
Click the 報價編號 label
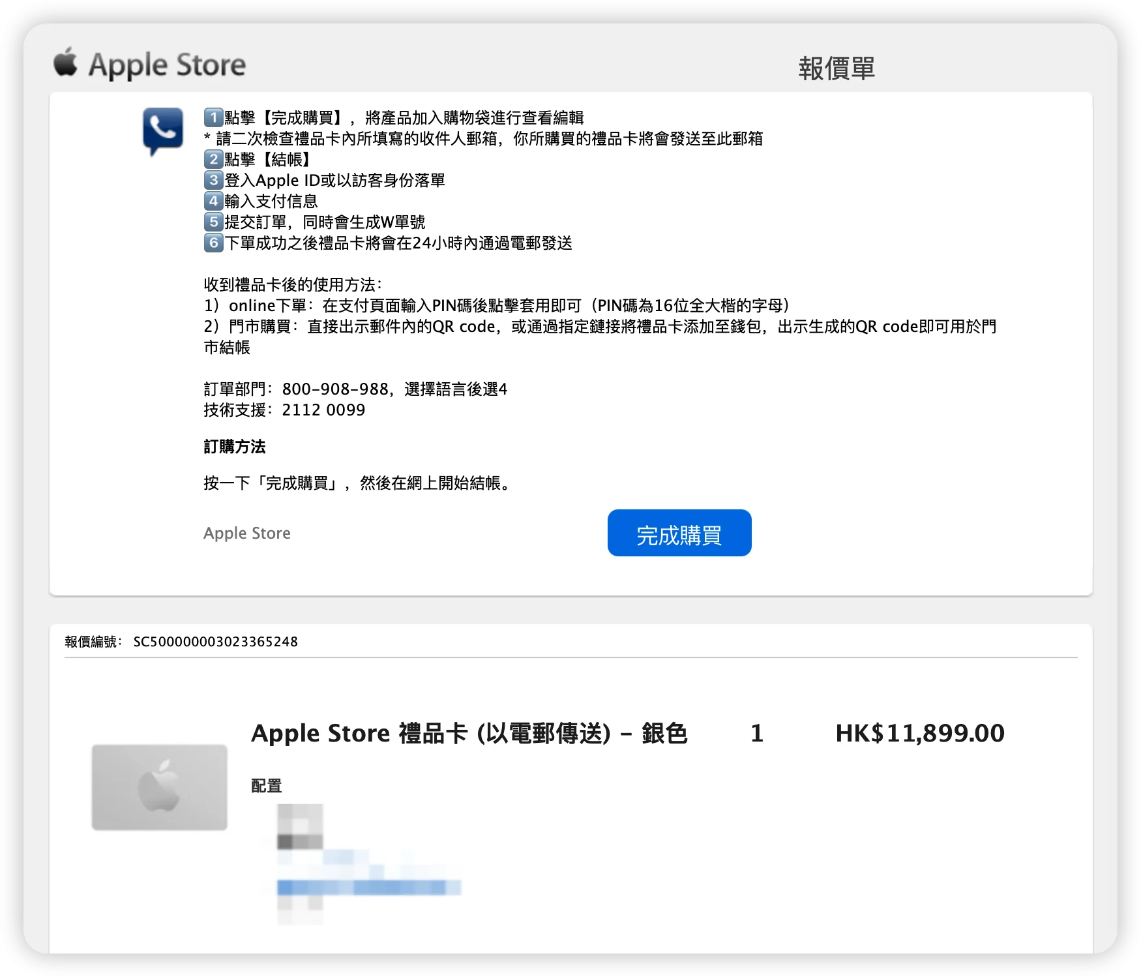(x=93, y=642)
